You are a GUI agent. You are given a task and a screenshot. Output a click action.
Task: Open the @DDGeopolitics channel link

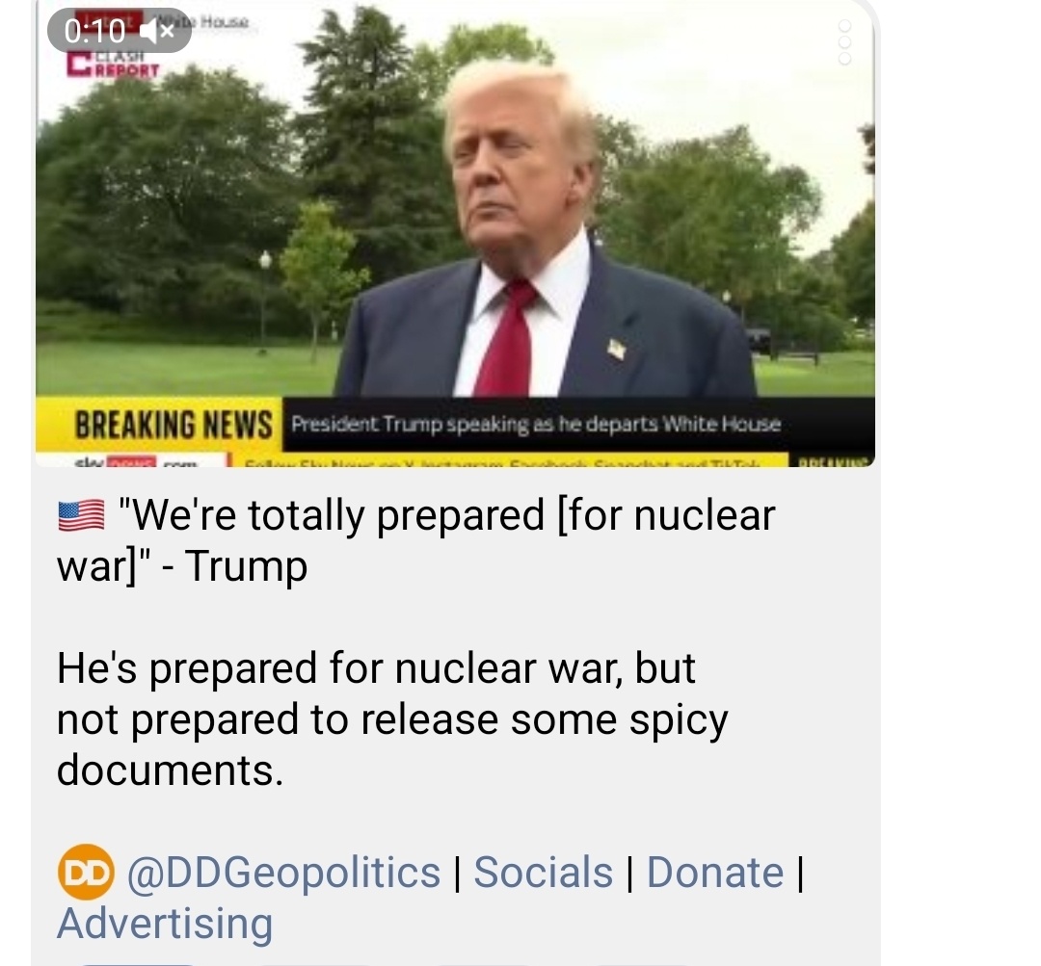[282, 872]
